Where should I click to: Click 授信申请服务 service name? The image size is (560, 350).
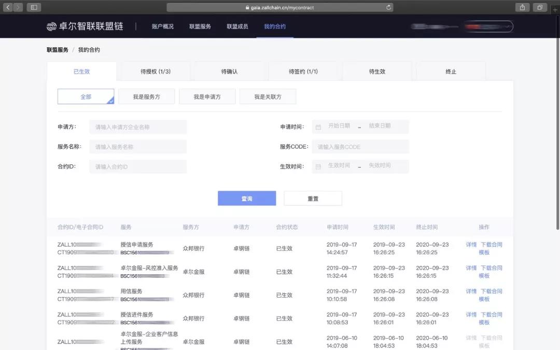(x=137, y=245)
